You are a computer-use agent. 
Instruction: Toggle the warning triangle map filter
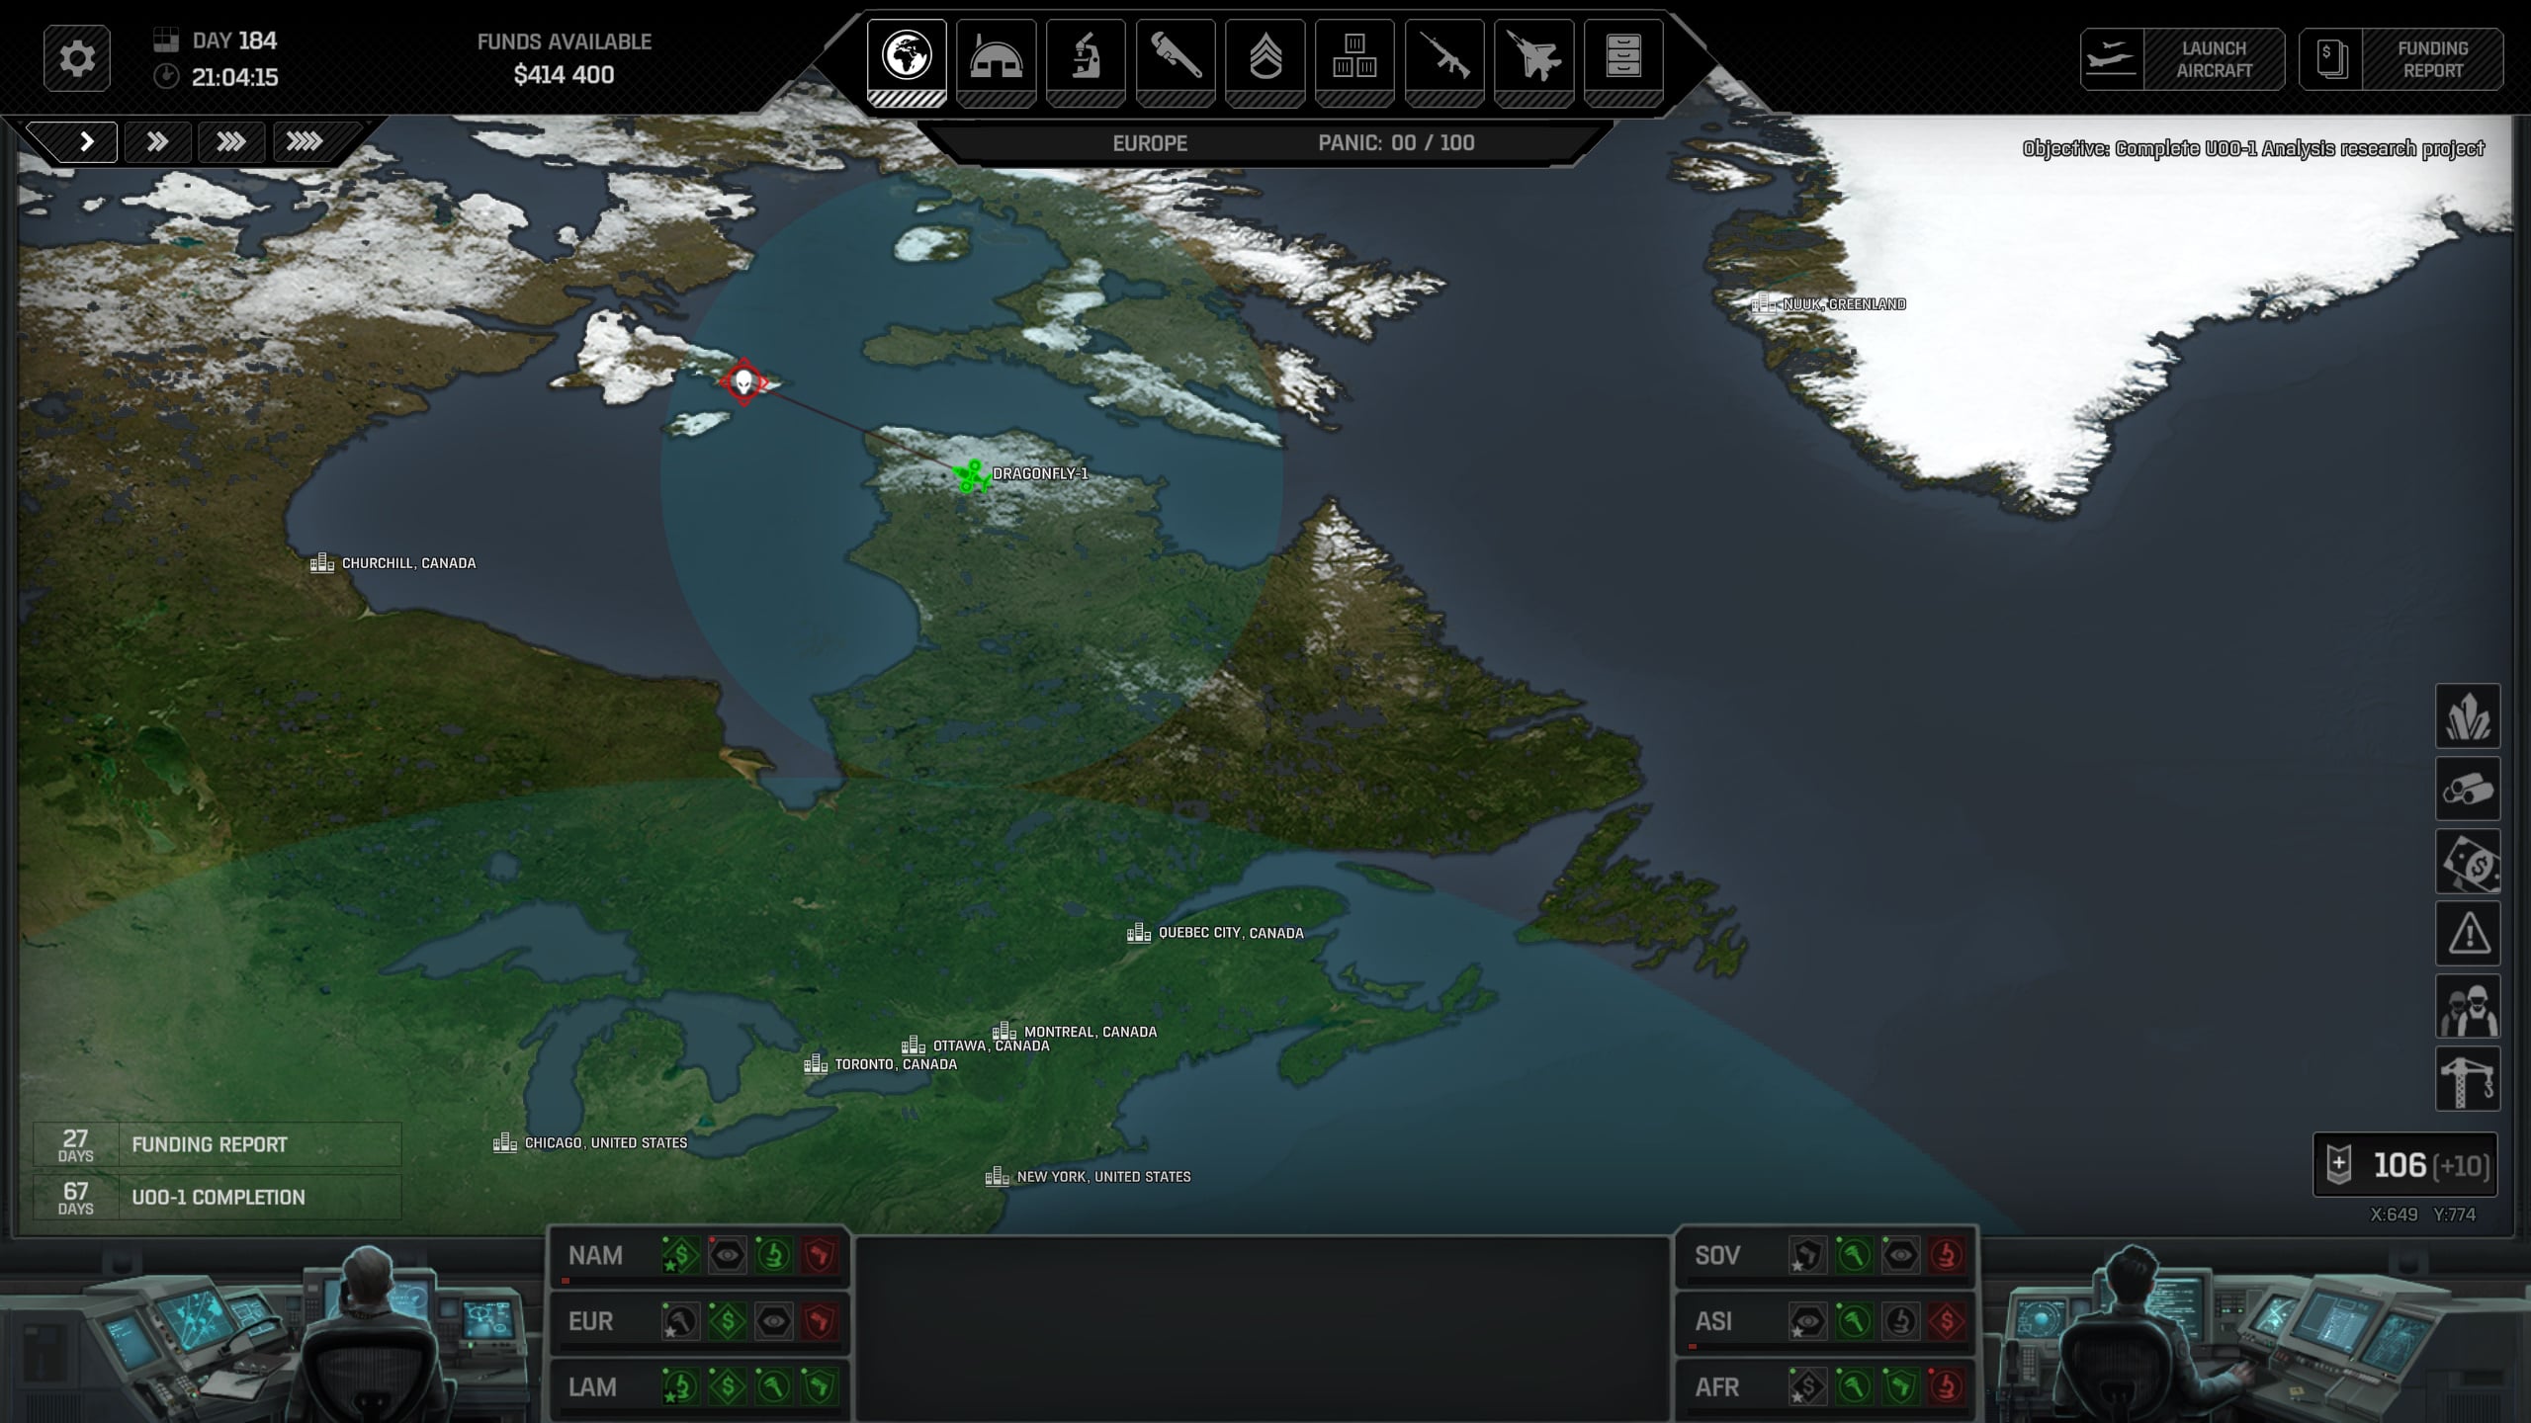coord(2468,934)
